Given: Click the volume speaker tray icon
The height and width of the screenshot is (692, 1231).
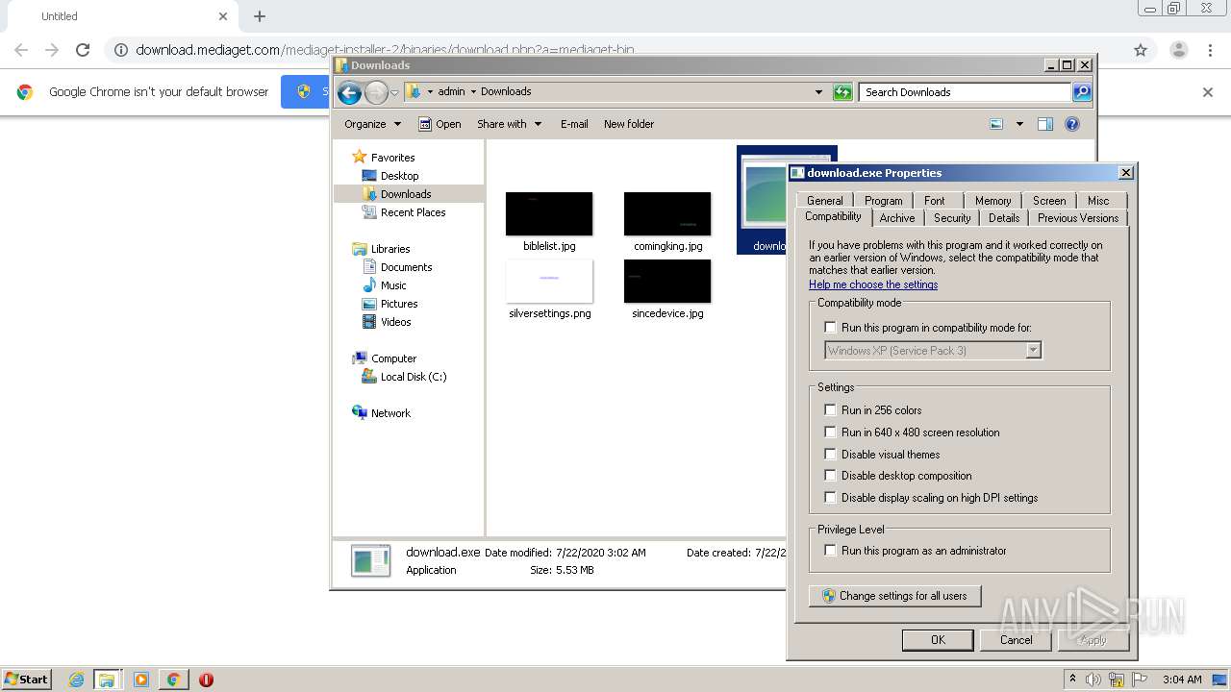Looking at the screenshot, I should point(1093,680).
